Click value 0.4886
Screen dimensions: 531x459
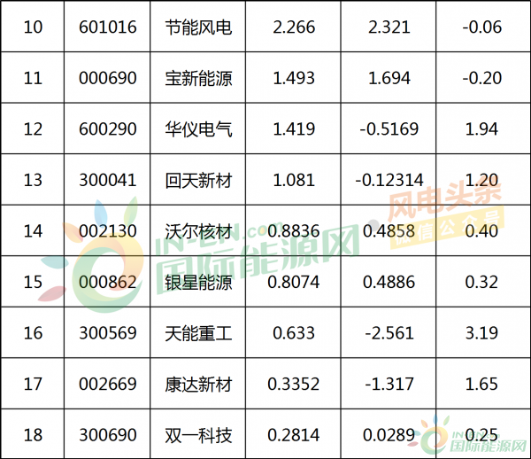click(x=389, y=282)
